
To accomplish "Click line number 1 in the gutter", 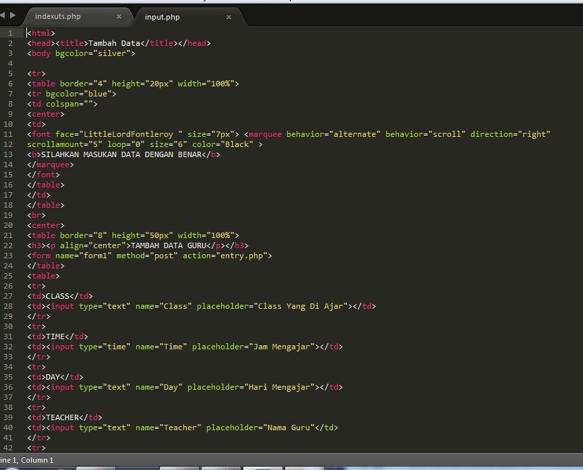I will [10, 33].
